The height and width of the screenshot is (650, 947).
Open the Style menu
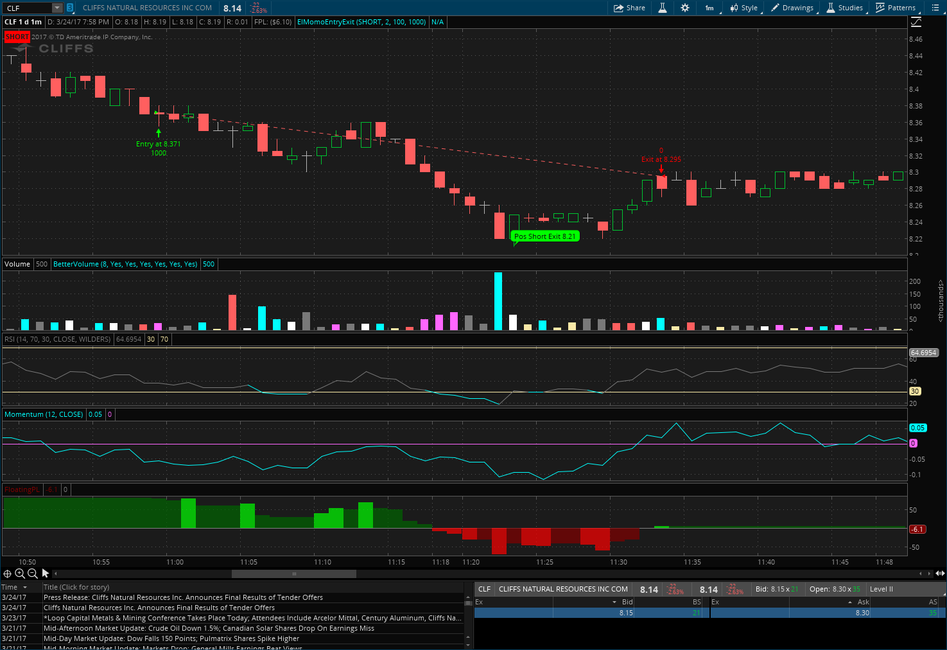[743, 8]
